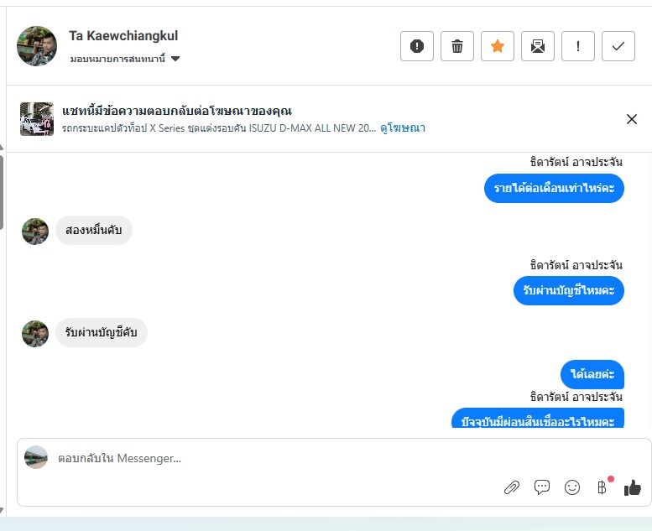Mark conversation as spam with octagon icon
652x531 pixels.
[417, 46]
